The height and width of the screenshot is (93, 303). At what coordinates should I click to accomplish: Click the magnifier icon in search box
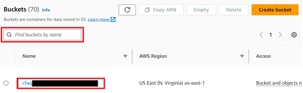click(x=9, y=35)
